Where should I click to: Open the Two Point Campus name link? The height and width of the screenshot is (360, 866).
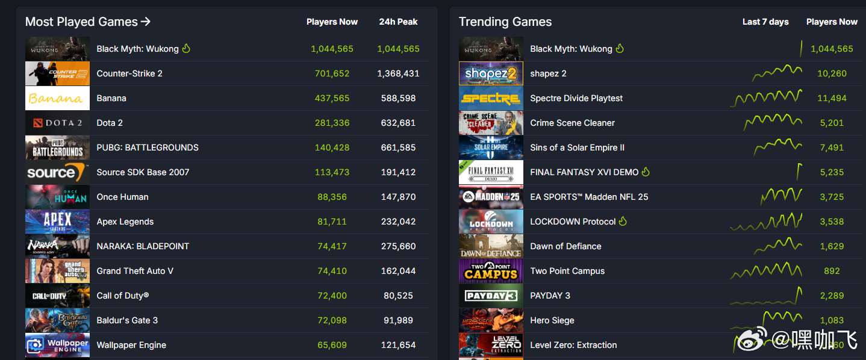pyautogui.click(x=567, y=271)
